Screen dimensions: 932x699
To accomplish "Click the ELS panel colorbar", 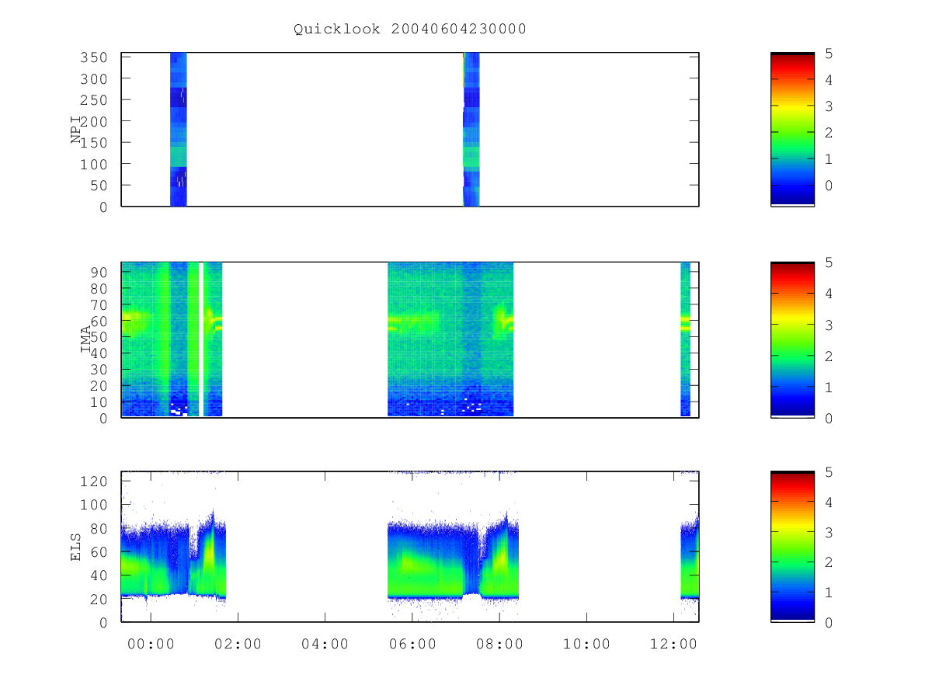I will pos(792,547).
